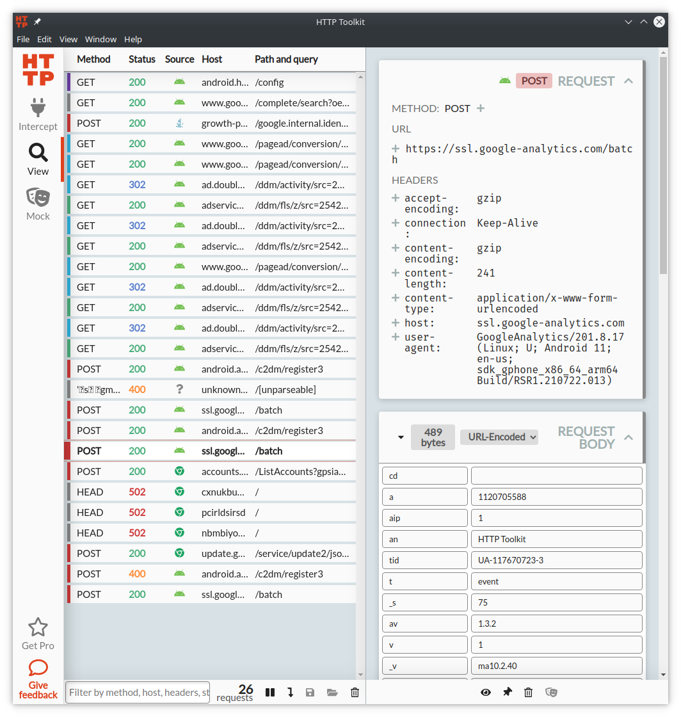Click the HTTP Toolkit logo in the sidebar
Screen dimensions: 681x717
(x=38, y=70)
